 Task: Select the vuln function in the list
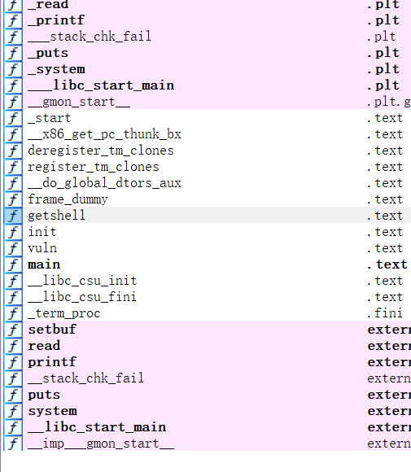208,247
